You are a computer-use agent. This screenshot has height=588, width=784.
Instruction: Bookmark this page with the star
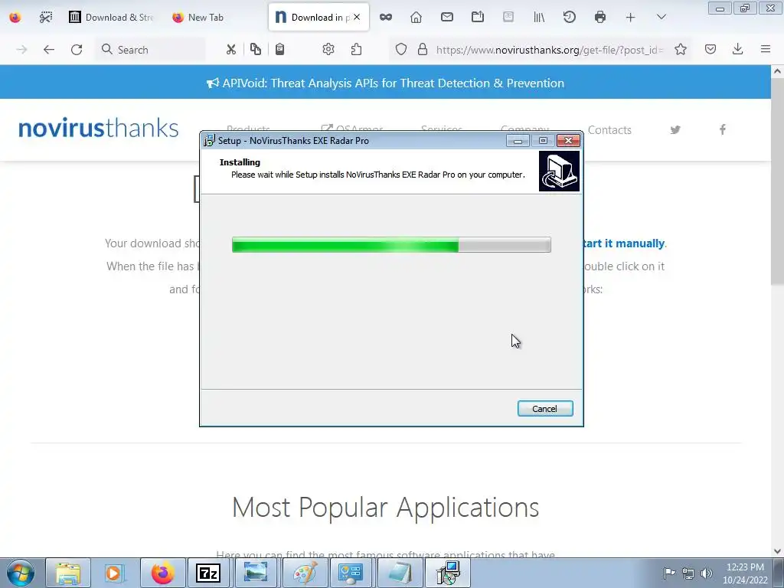click(681, 49)
